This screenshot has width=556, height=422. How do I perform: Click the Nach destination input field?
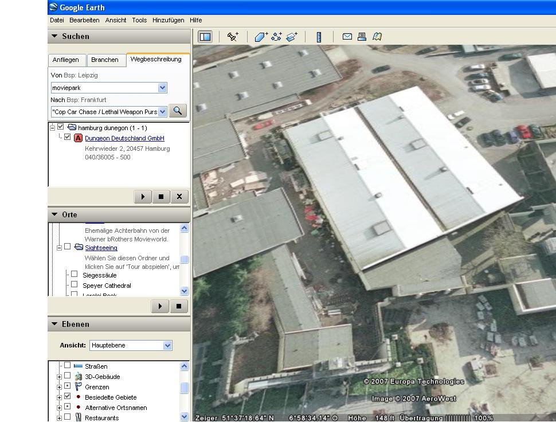[104, 112]
